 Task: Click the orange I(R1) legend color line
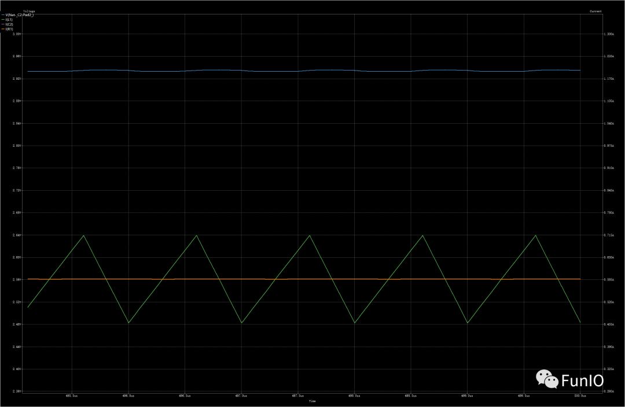[3, 29]
